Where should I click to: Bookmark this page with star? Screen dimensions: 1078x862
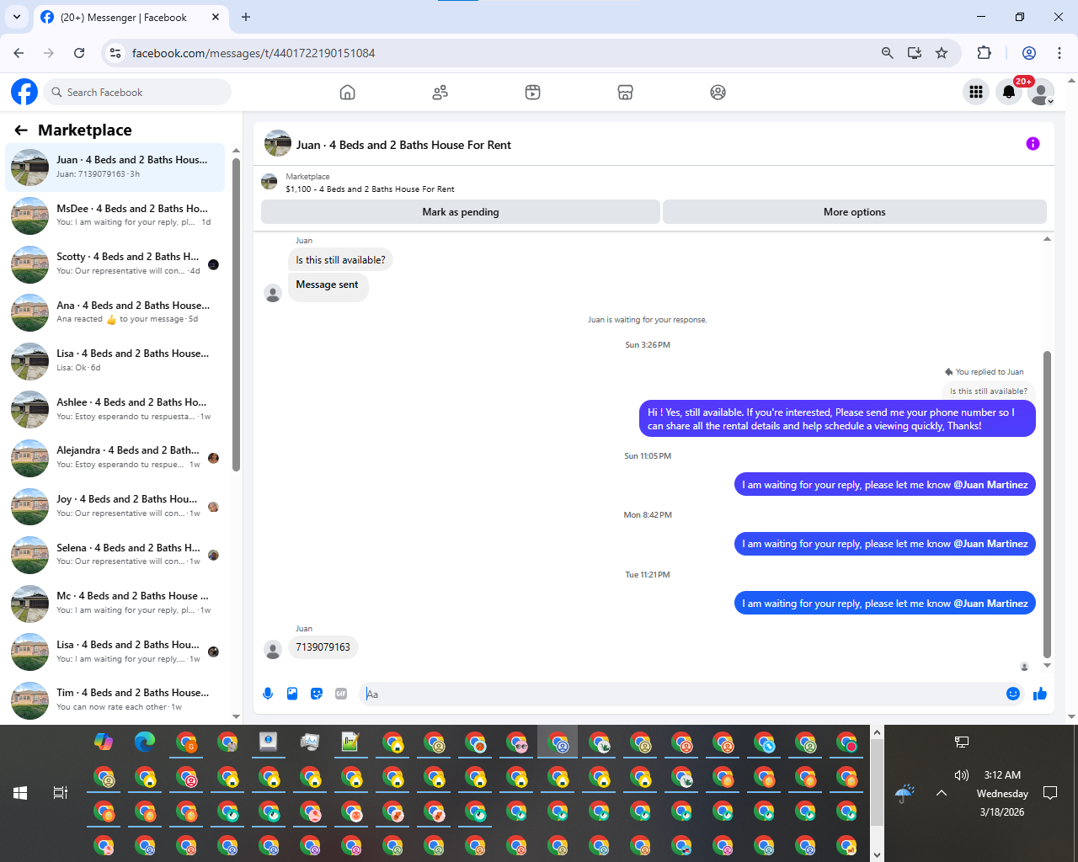click(x=942, y=53)
